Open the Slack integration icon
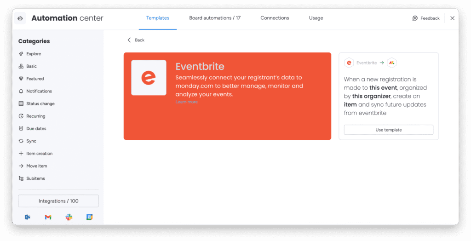The width and height of the screenshot is (471, 241). [69, 217]
